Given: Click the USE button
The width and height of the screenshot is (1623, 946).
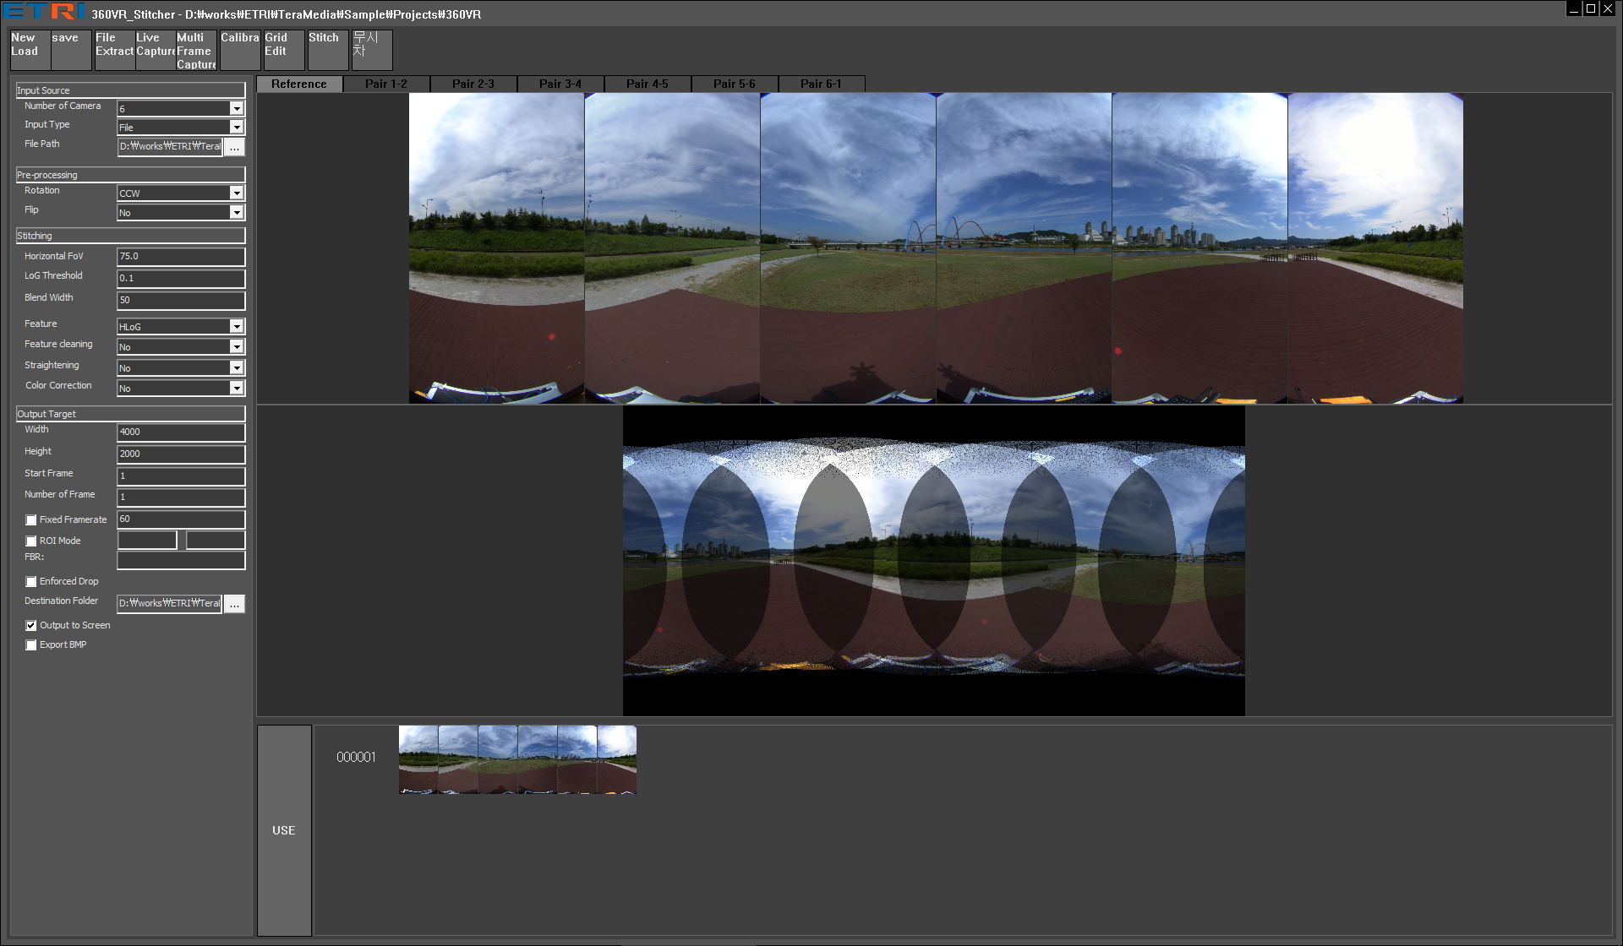Looking at the screenshot, I should [x=284, y=830].
